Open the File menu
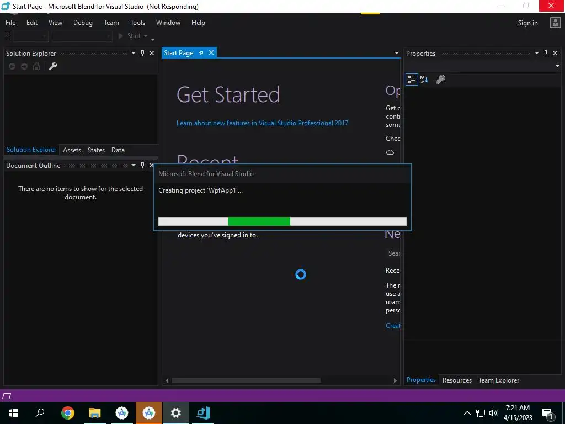The height and width of the screenshot is (424, 565). (x=10, y=22)
